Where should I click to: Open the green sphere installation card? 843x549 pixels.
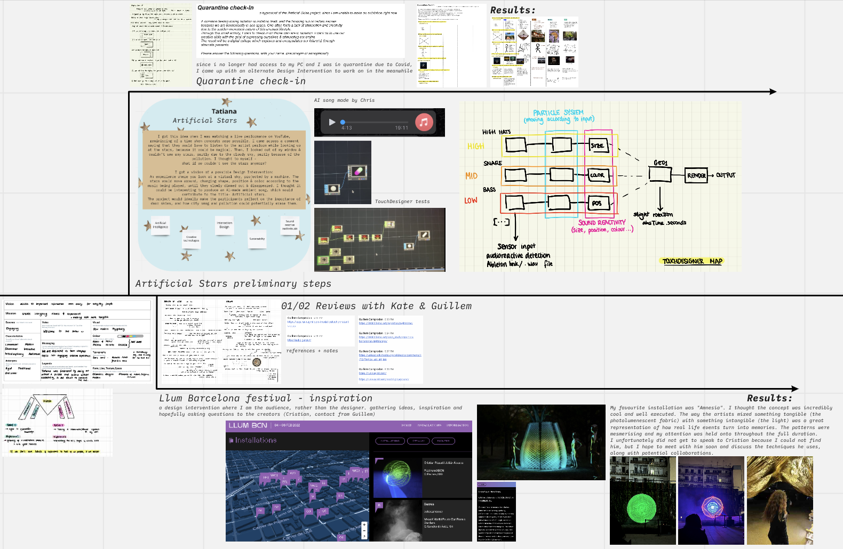click(x=423, y=478)
